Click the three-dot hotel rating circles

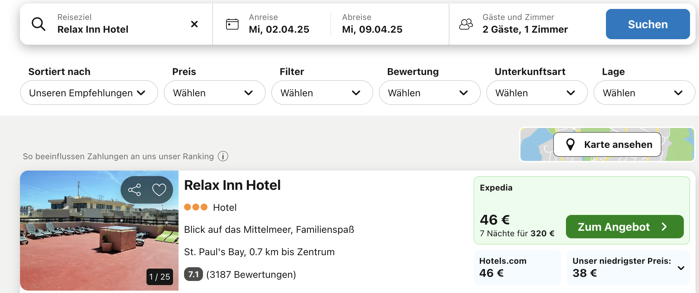[196, 207]
